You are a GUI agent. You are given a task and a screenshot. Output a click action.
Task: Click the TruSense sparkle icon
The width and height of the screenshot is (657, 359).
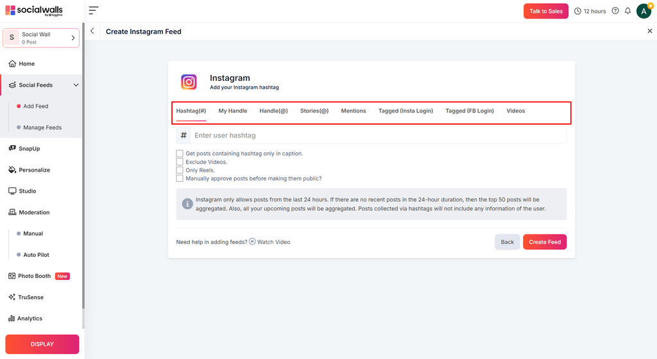click(x=12, y=297)
